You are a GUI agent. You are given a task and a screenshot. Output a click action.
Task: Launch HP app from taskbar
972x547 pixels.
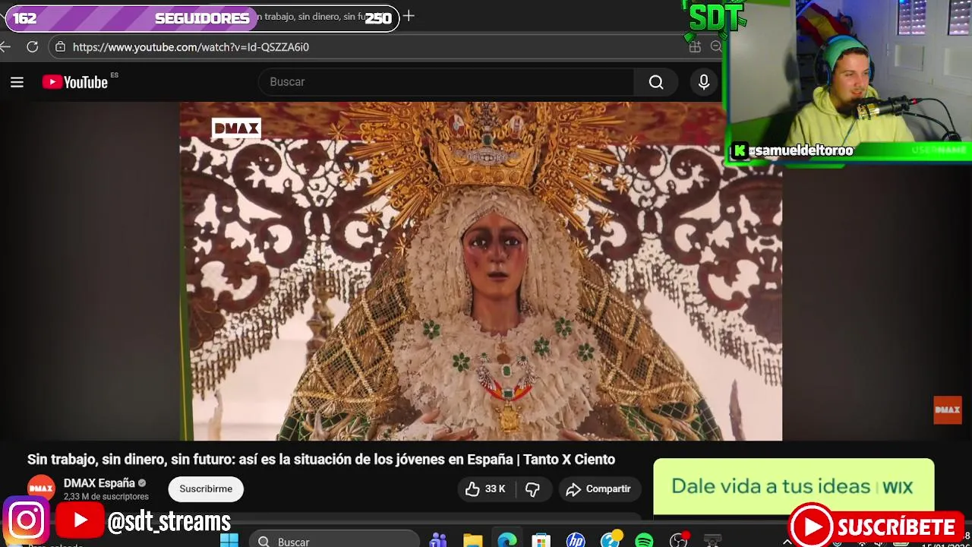click(x=576, y=541)
